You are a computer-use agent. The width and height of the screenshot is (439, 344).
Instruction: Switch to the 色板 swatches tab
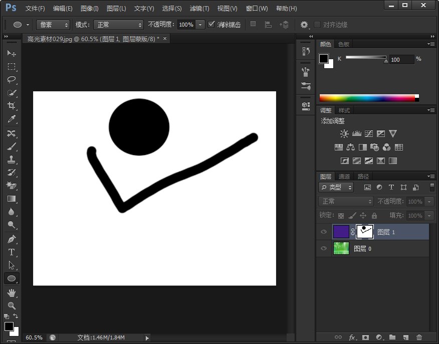point(343,44)
